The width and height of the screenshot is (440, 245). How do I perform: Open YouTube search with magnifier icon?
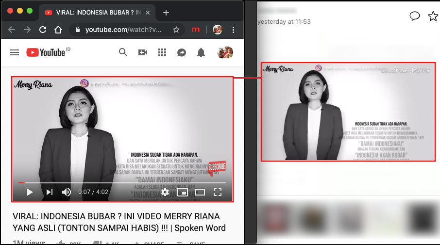point(123,52)
